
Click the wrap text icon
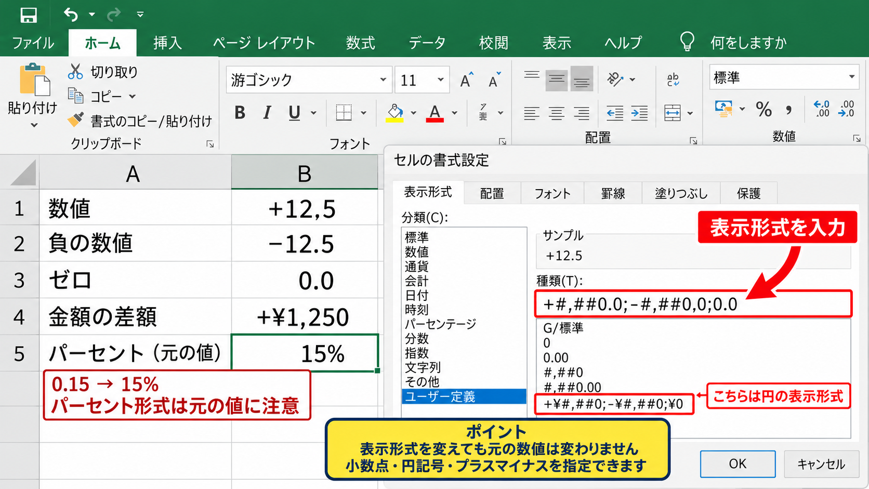tap(673, 79)
